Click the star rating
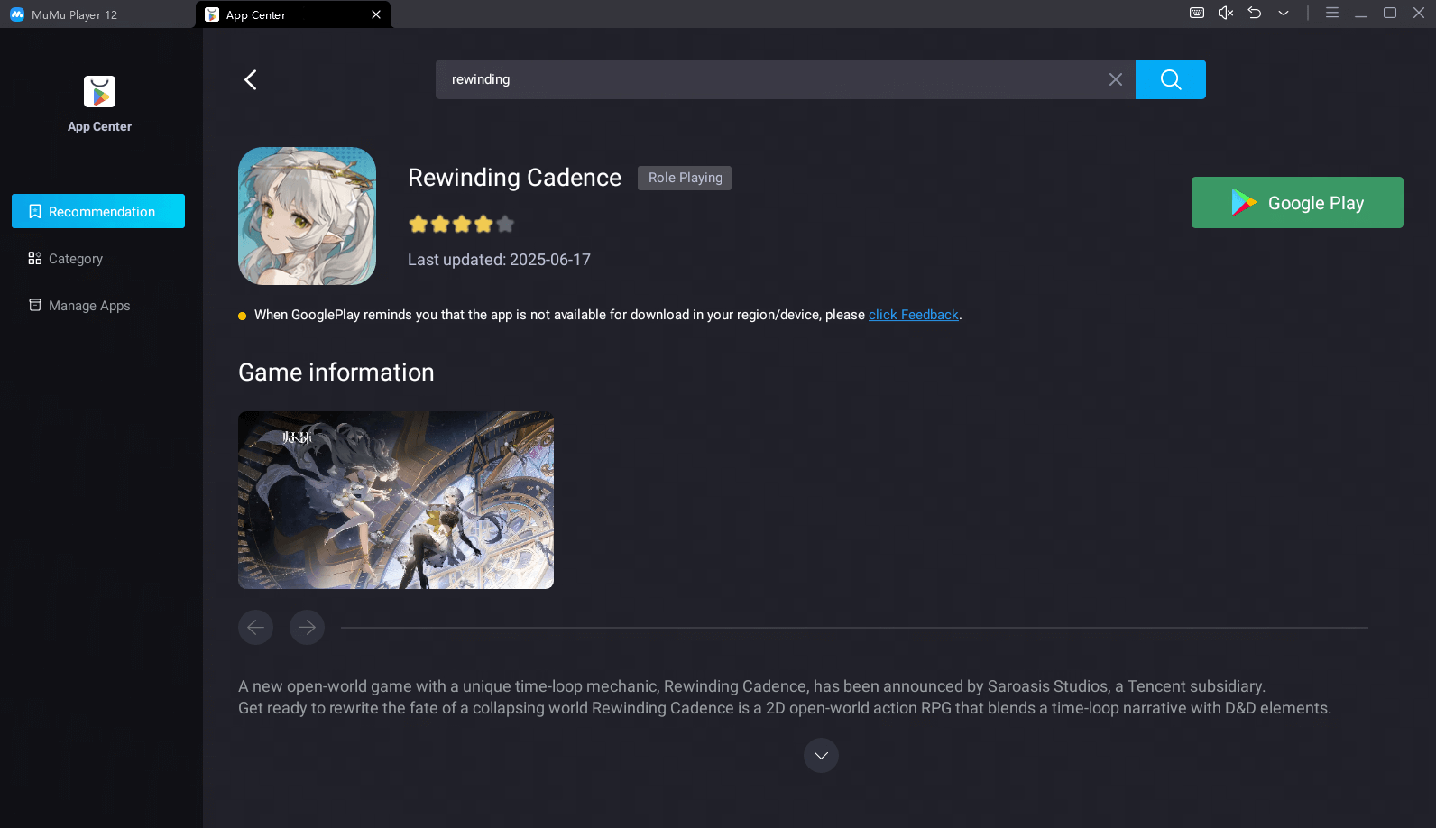1436x828 pixels. [x=461, y=224]
